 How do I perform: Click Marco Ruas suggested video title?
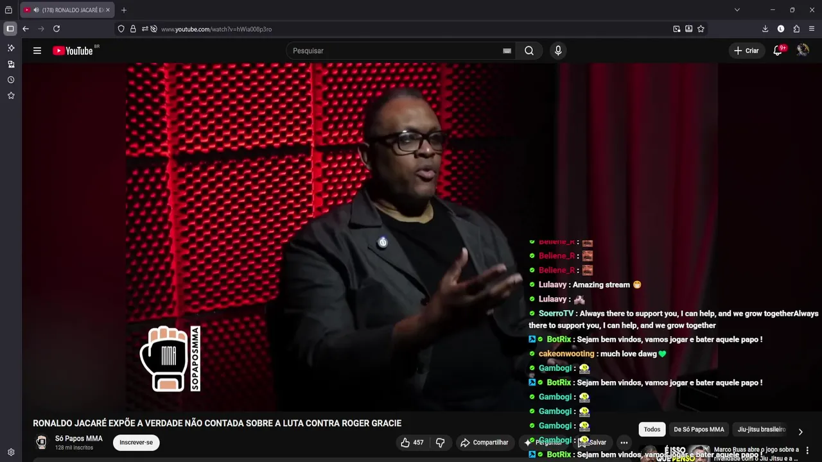pyautogui.click(x=756, y=453)
